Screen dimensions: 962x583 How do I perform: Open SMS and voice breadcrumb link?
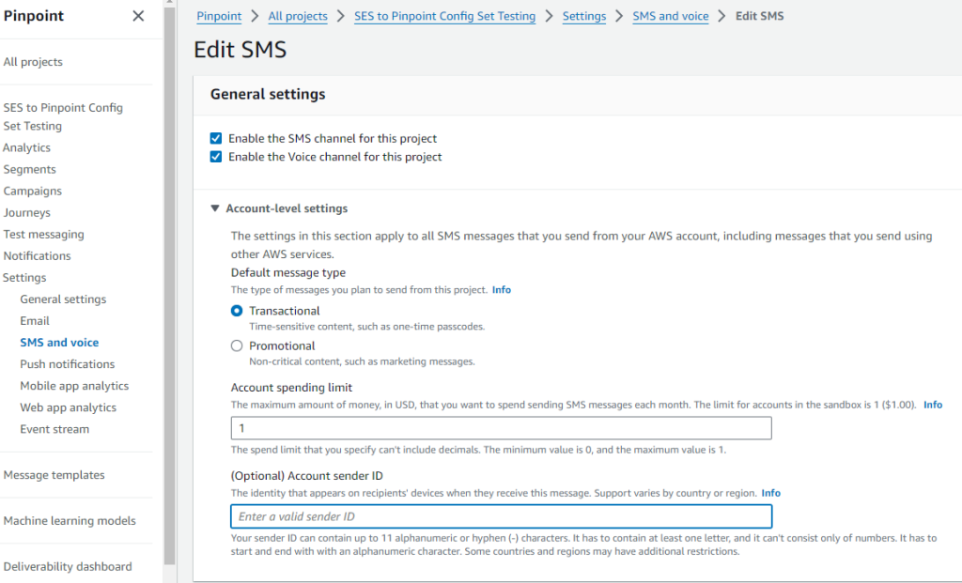(x=671, y=16)
